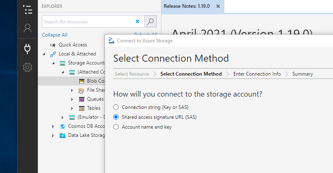Click the plug Connect icon in the sidebar
The width and height of the screenshot is (333, 173).
point(28,49)
